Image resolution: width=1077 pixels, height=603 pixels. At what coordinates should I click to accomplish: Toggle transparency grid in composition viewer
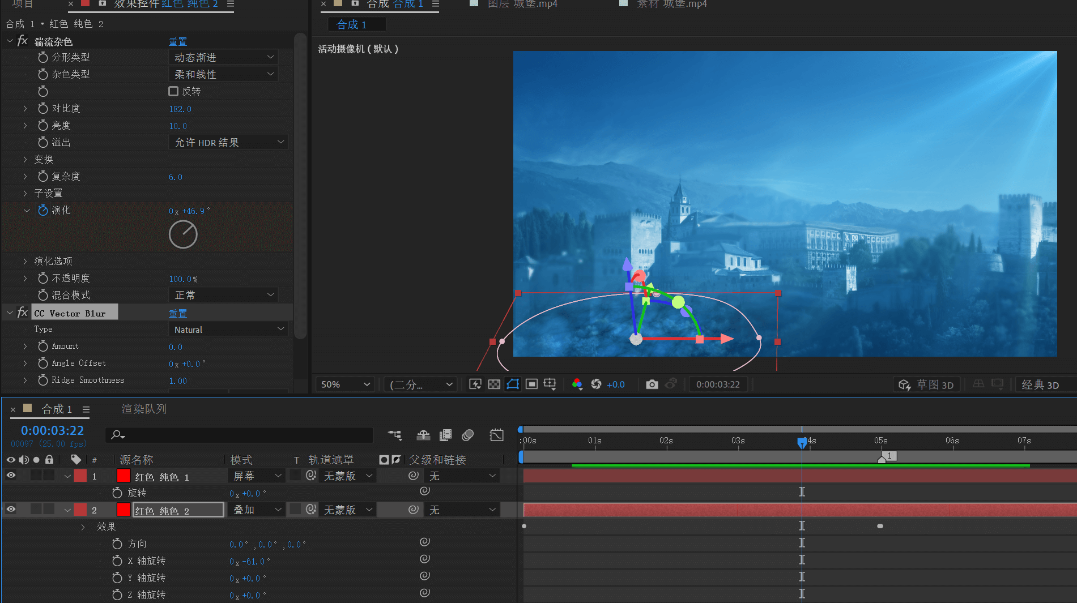(494, 384)
